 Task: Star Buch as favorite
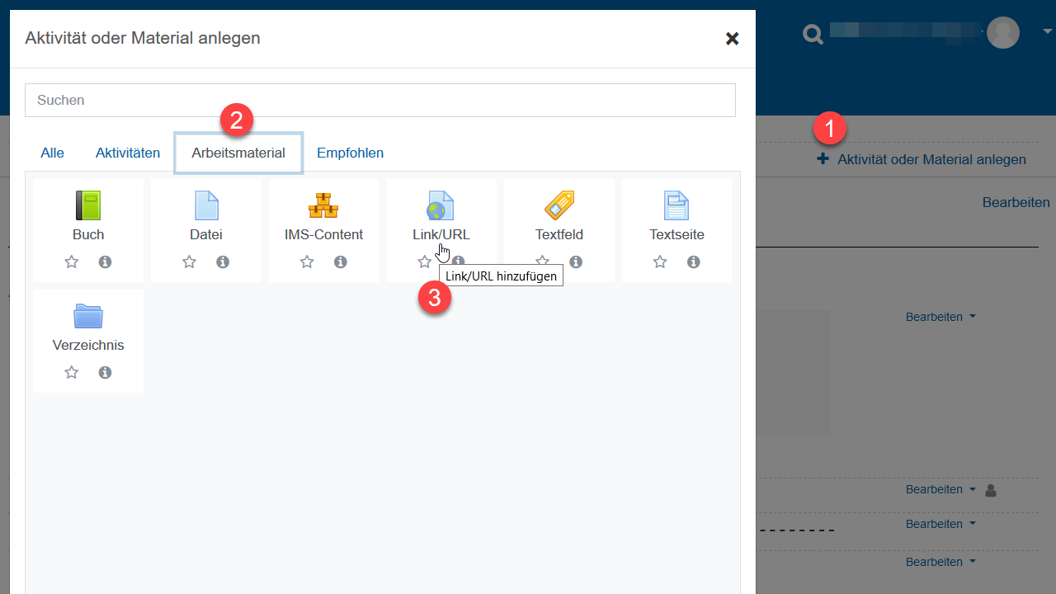pos(72,262)
